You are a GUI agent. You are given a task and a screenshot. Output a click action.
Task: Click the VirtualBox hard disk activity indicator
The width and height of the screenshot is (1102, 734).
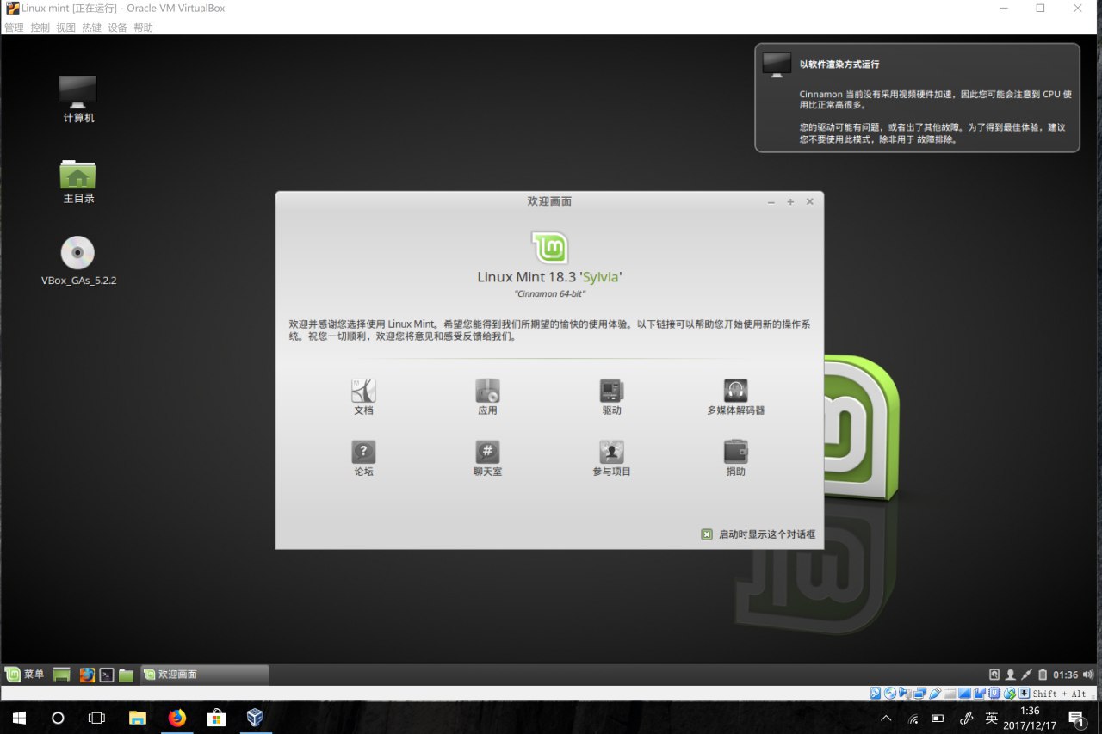(876, 693)
